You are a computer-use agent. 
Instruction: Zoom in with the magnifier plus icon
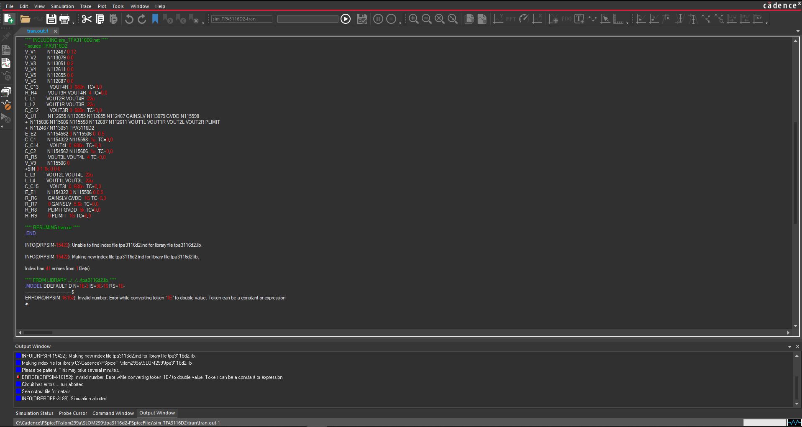pyautogui.click(x=413, y=19)
